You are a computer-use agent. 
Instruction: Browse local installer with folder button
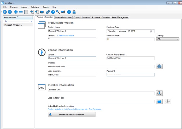pos(159,101)
